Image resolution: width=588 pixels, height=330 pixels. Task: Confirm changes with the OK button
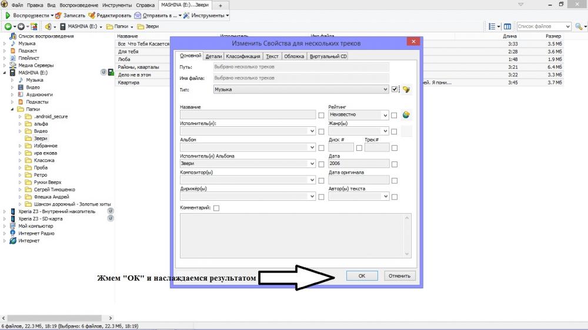362,276
